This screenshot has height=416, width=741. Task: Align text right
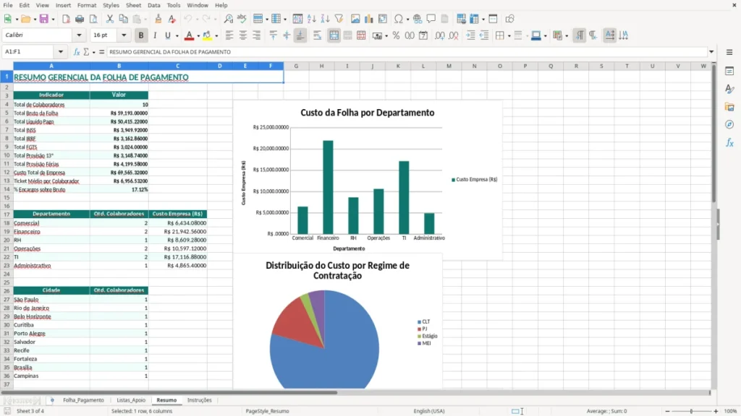(257, 35)
